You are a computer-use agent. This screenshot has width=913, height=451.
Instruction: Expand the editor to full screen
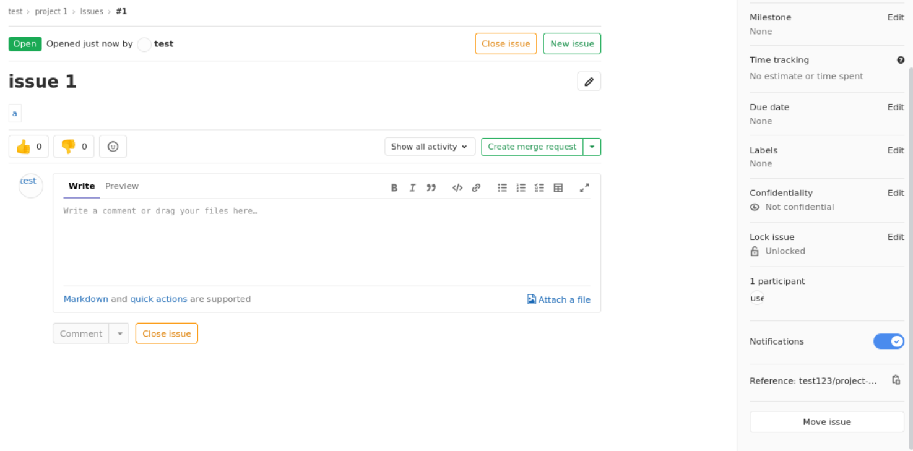584,187
